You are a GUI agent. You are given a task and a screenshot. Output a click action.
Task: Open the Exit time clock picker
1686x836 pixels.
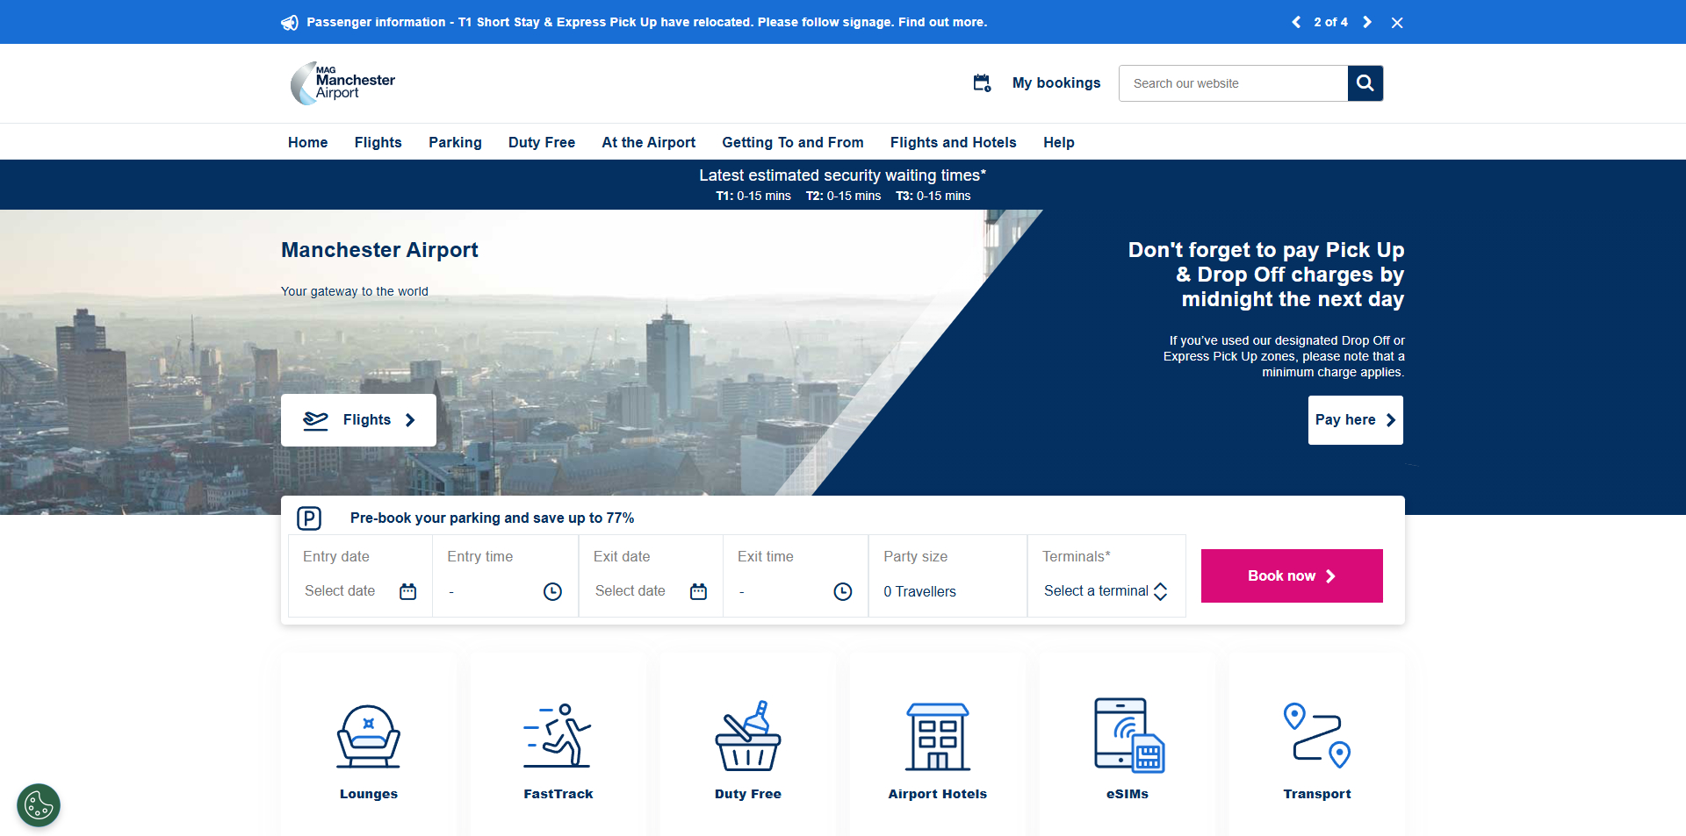842,592
